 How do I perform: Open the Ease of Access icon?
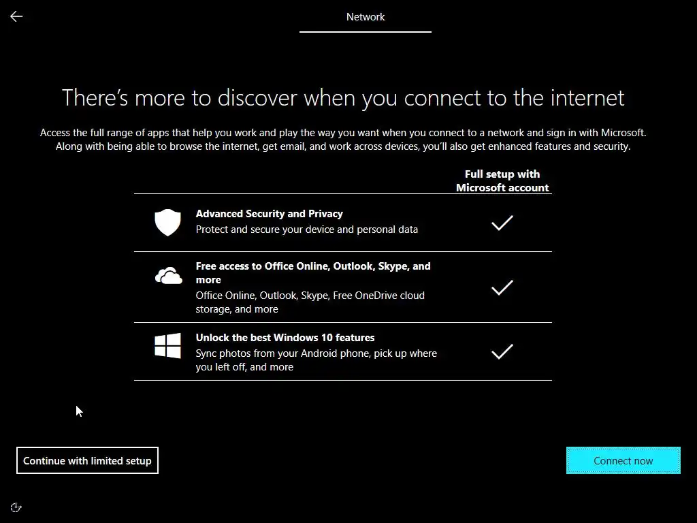click(x=16, y=507)
